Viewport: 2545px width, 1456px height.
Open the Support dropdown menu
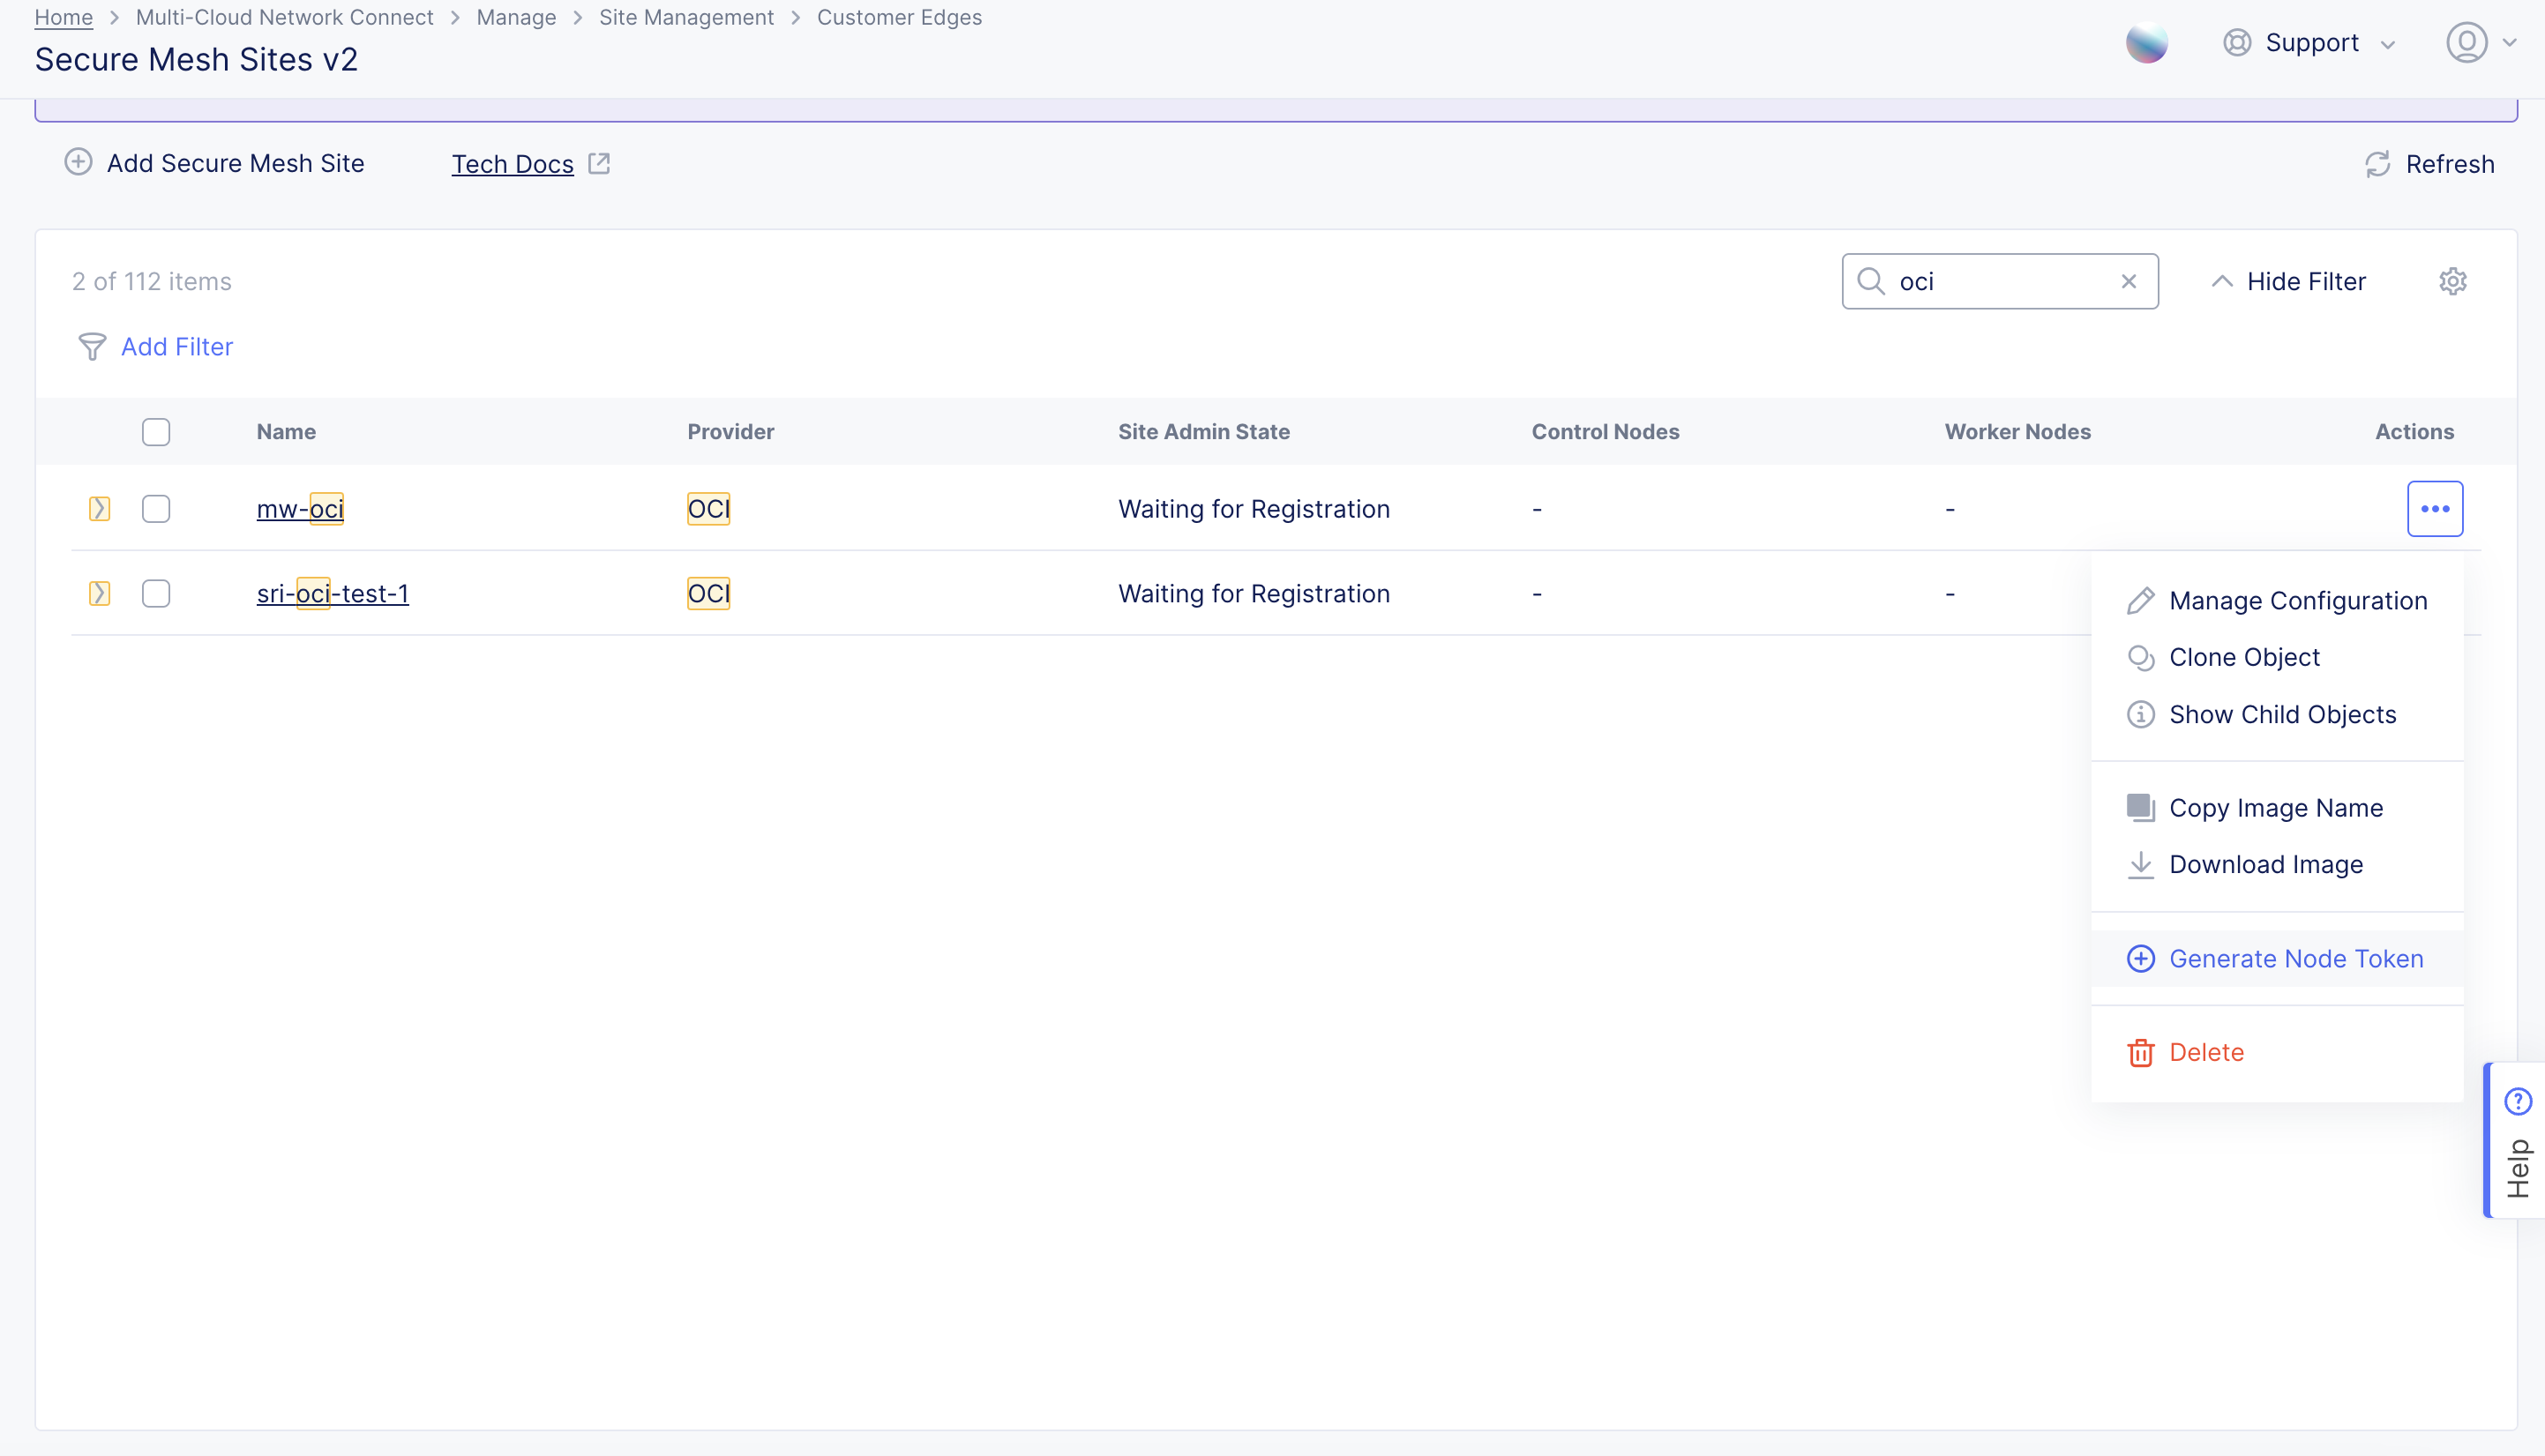(x=2310, y=43)
